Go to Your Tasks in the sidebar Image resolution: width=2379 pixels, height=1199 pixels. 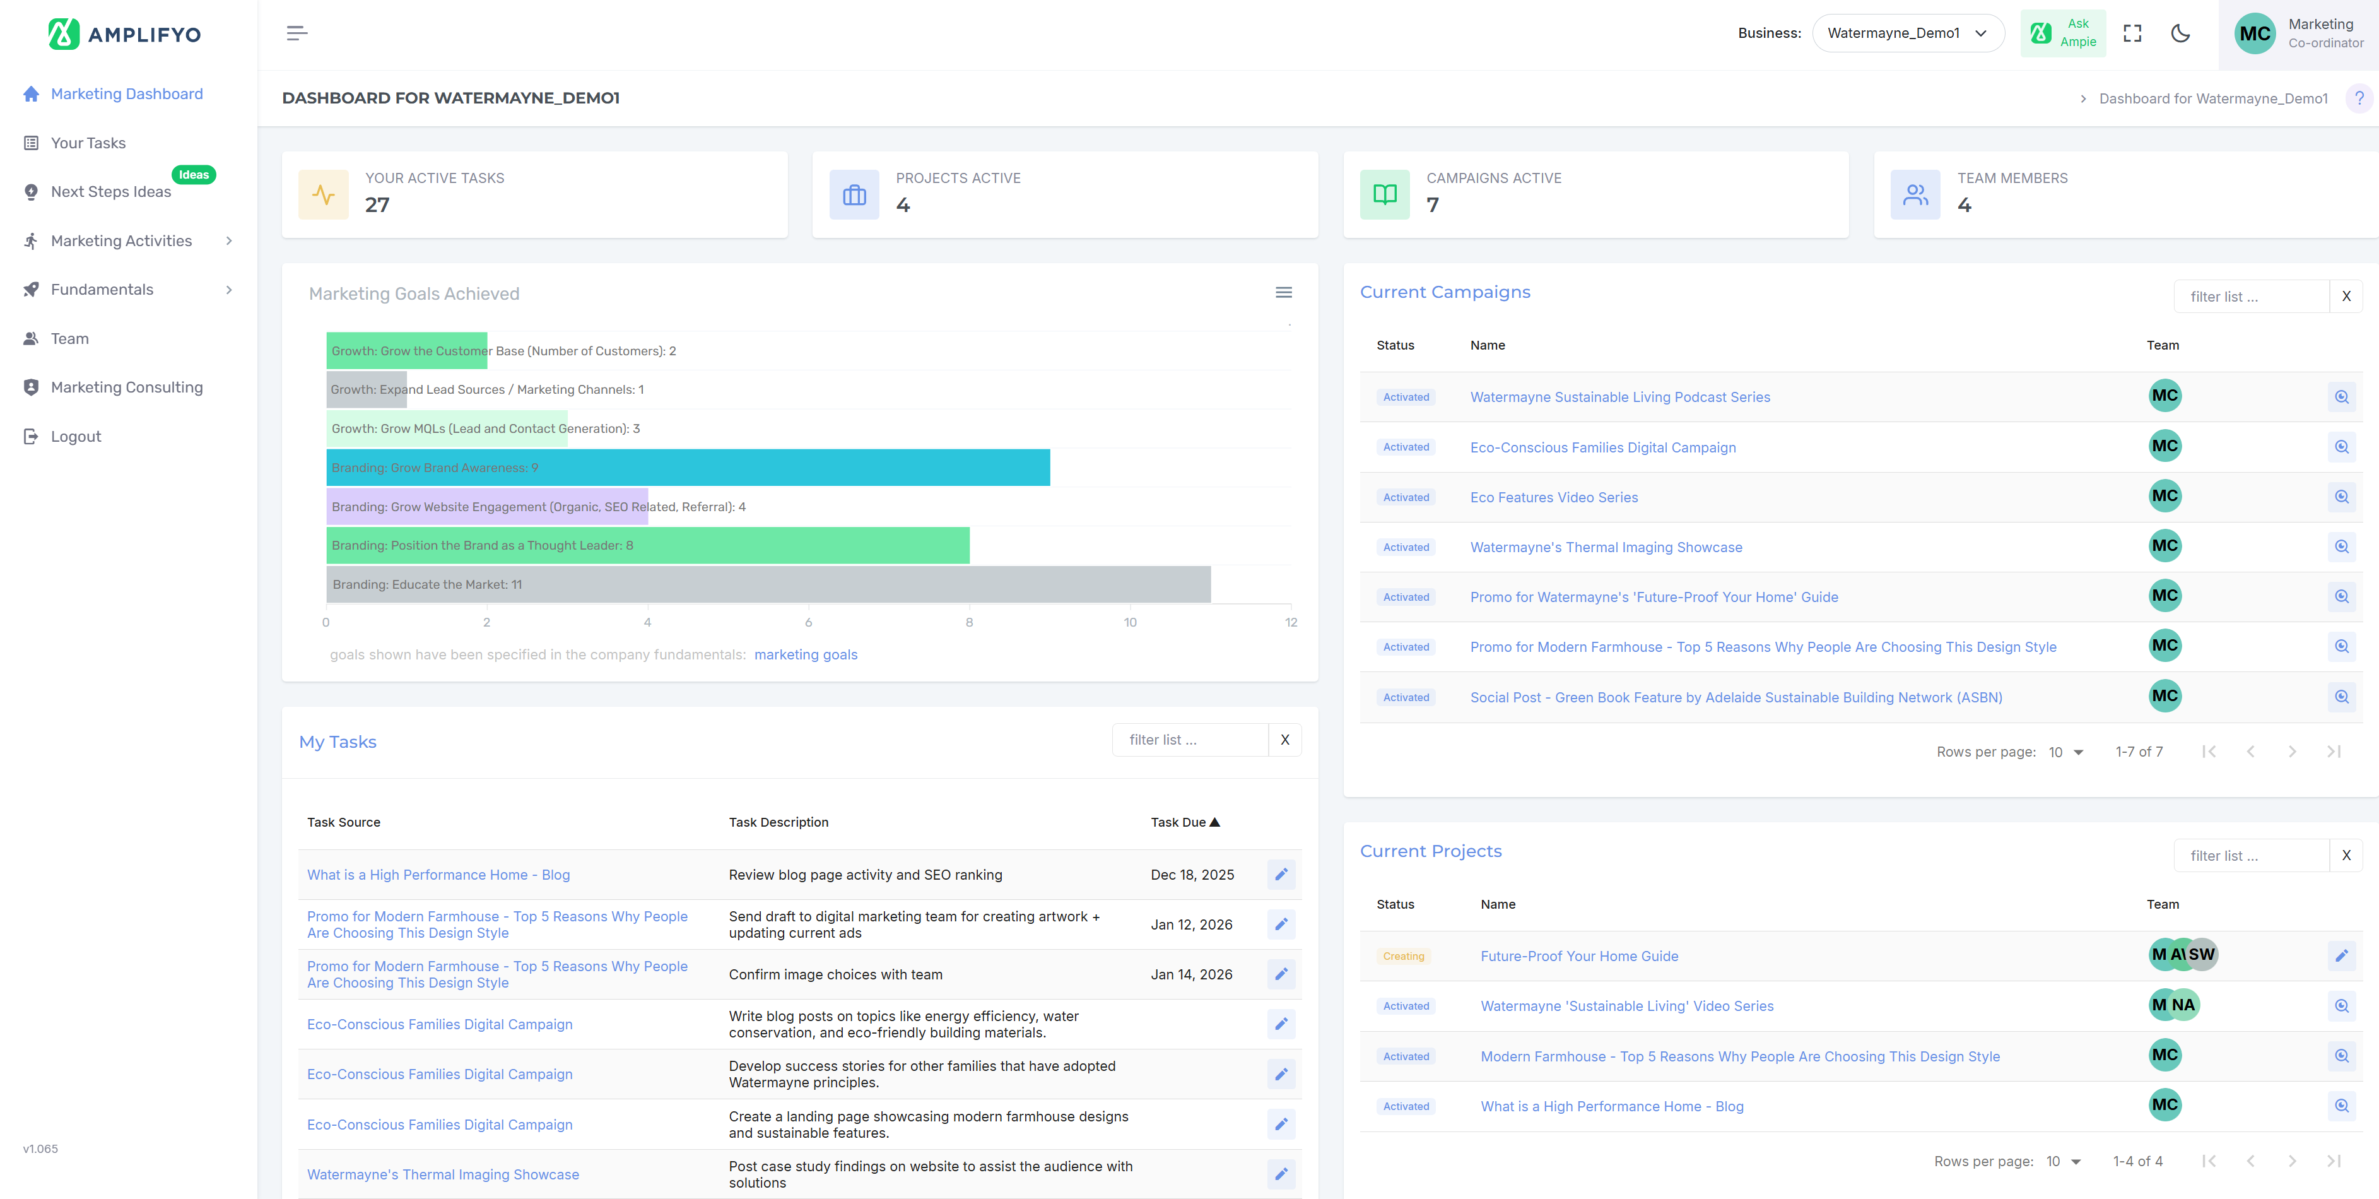(x=88, y=143)
